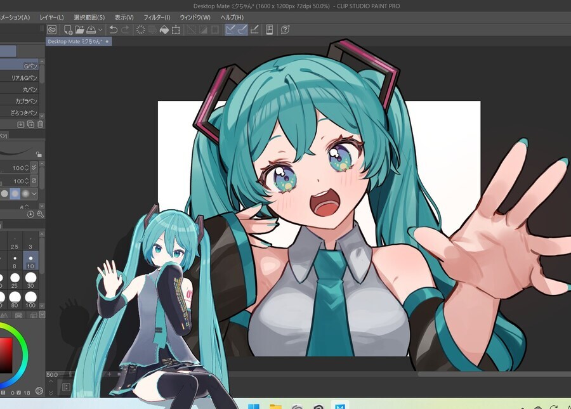Select the highlighted brush size 10
571x409 pixels.
click(x=30, y=261)
